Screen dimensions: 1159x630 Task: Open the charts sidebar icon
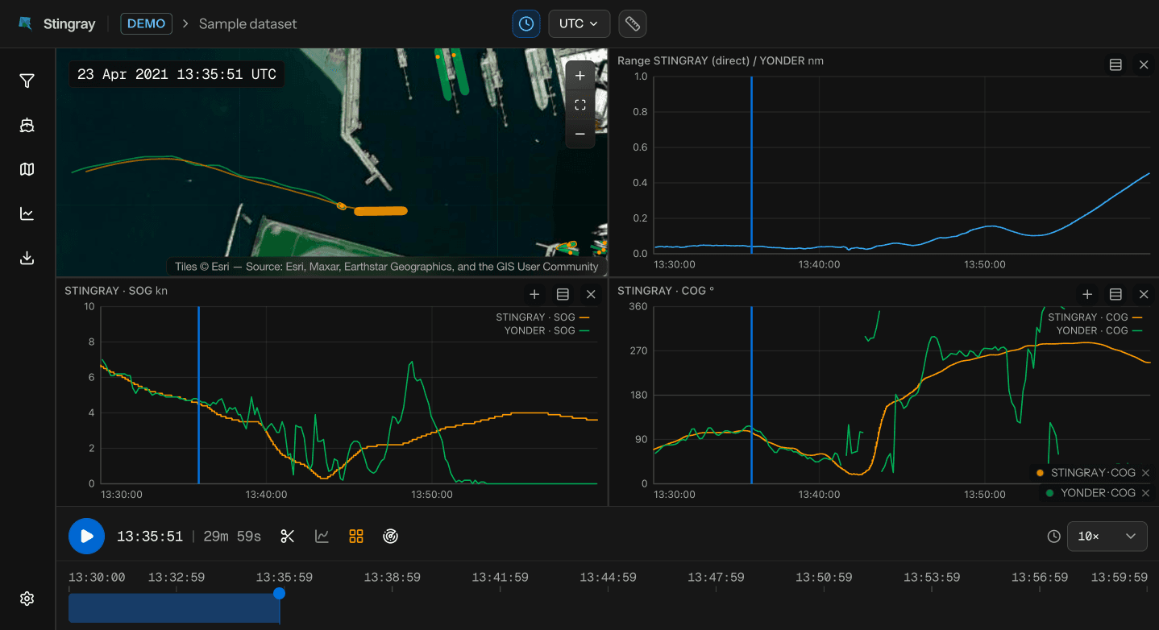27,213
